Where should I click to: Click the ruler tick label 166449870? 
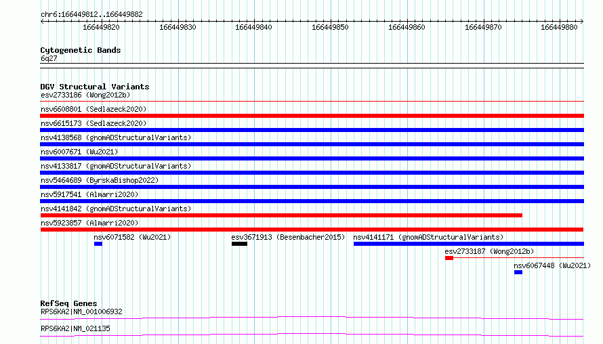(x=483, y=27)
